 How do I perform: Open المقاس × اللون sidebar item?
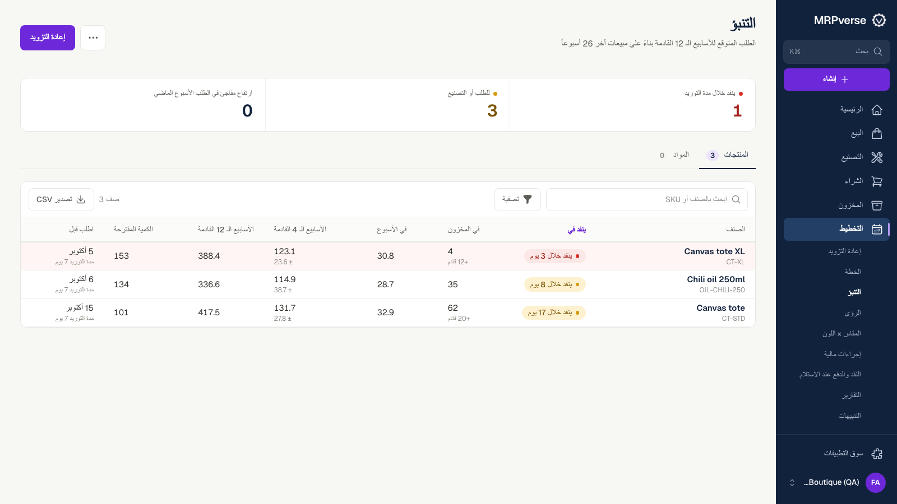point(841,334)
